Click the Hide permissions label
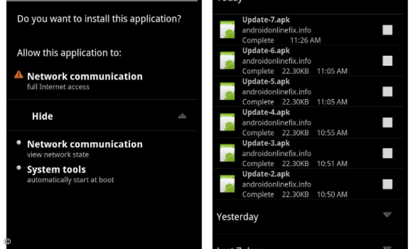 43,116
